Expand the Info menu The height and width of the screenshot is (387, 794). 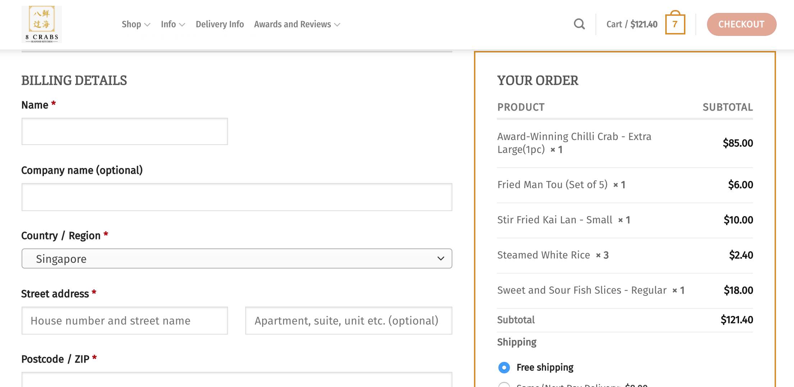pyautogui.click(x=173, y=24)
